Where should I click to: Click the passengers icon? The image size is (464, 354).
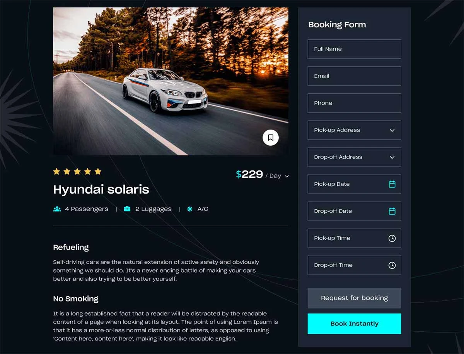[x=57, y=209]
